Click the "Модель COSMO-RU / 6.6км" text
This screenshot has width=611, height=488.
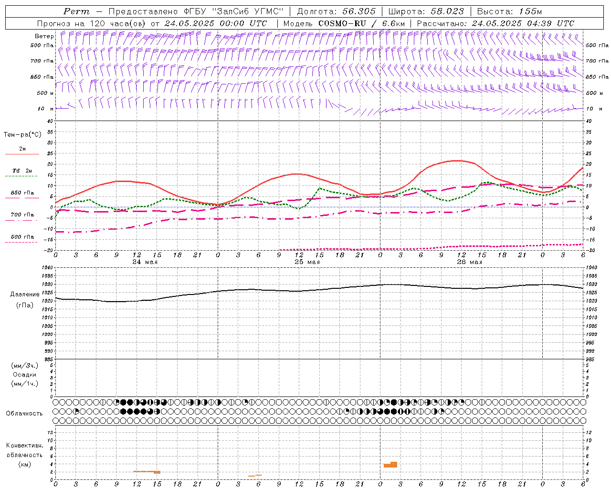344,23
